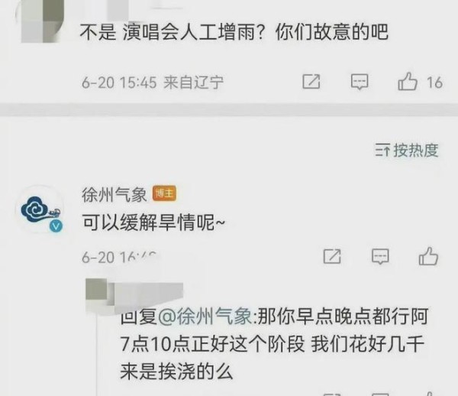Like the 徐州气象 comment
Viewport: 458px width, 396px height.
point(428,257)
